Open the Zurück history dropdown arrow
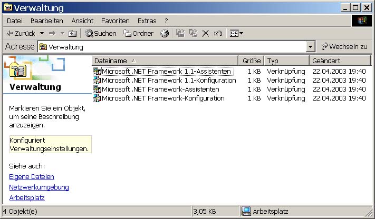 pos(40,33)
